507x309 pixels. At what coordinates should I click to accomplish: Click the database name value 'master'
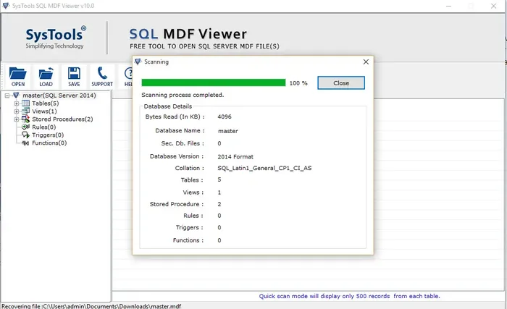(x=228, y=131)
